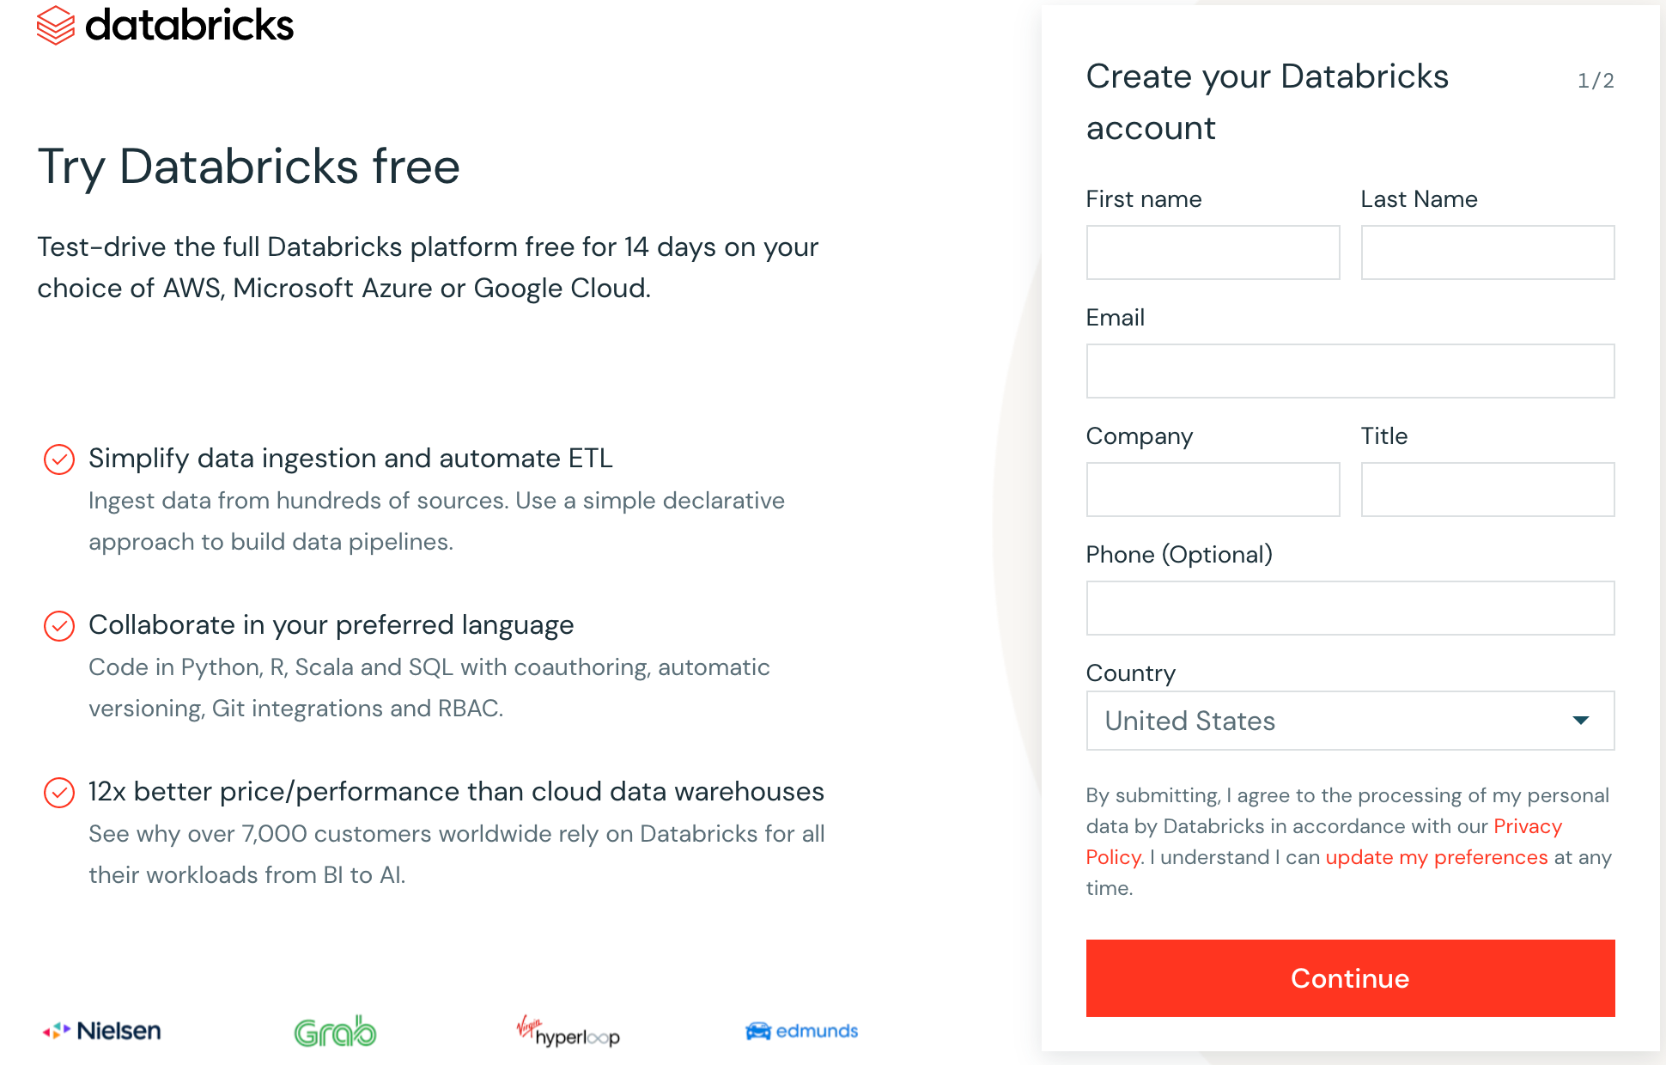Click the Grab logo
Image resolution: width=1666 pixels, height=1065 pixels.
pyautogui.click(x=335, y=1031)
